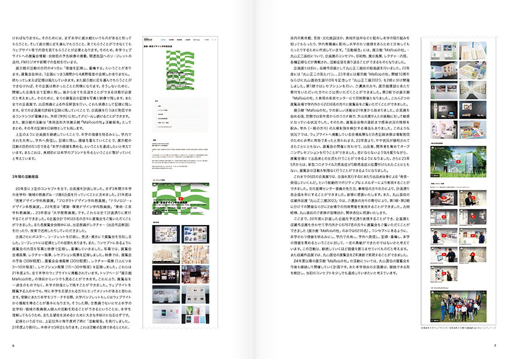The image size is (508, 359).
Task: Play the lecture video of the man in black beside a monitor
Action: pos(444,255)
